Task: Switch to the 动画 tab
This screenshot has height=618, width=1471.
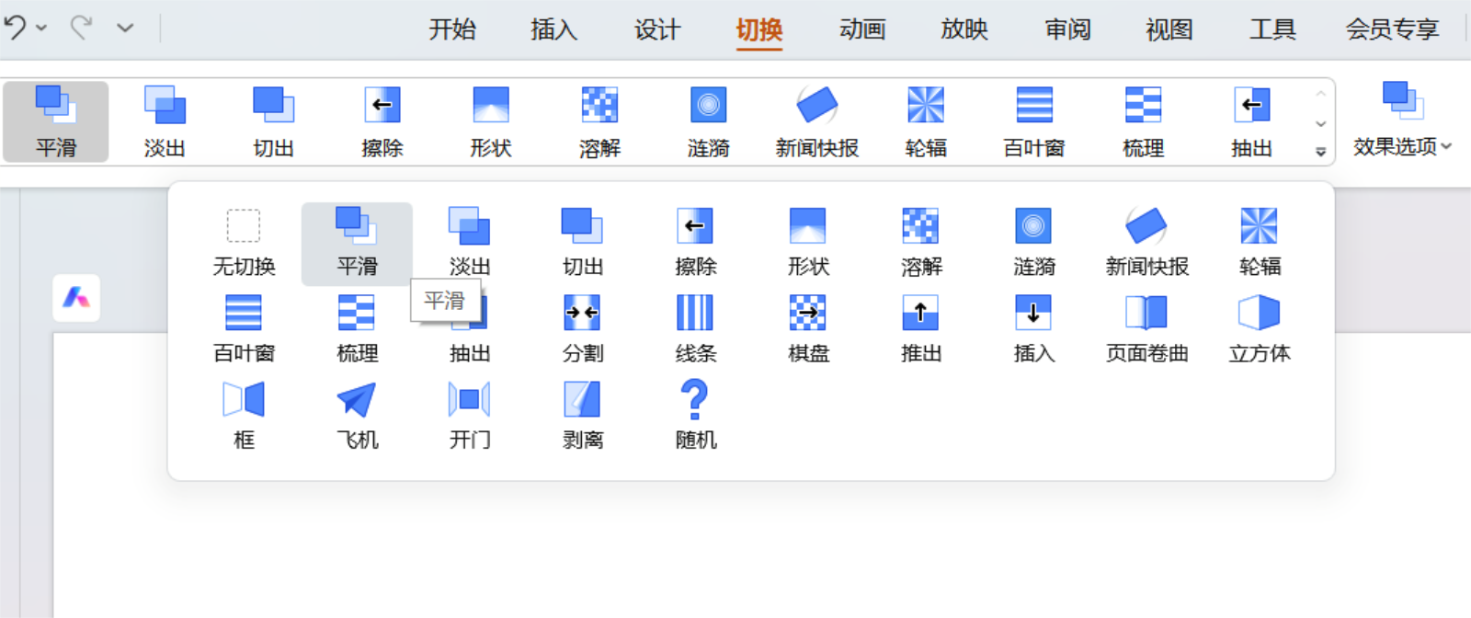Action: (x=862, y=29)
